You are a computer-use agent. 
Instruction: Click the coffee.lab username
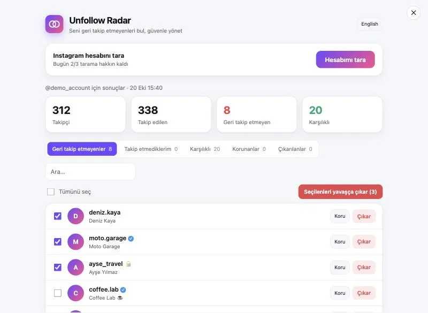pyautogui.click(x=104, y=289)
